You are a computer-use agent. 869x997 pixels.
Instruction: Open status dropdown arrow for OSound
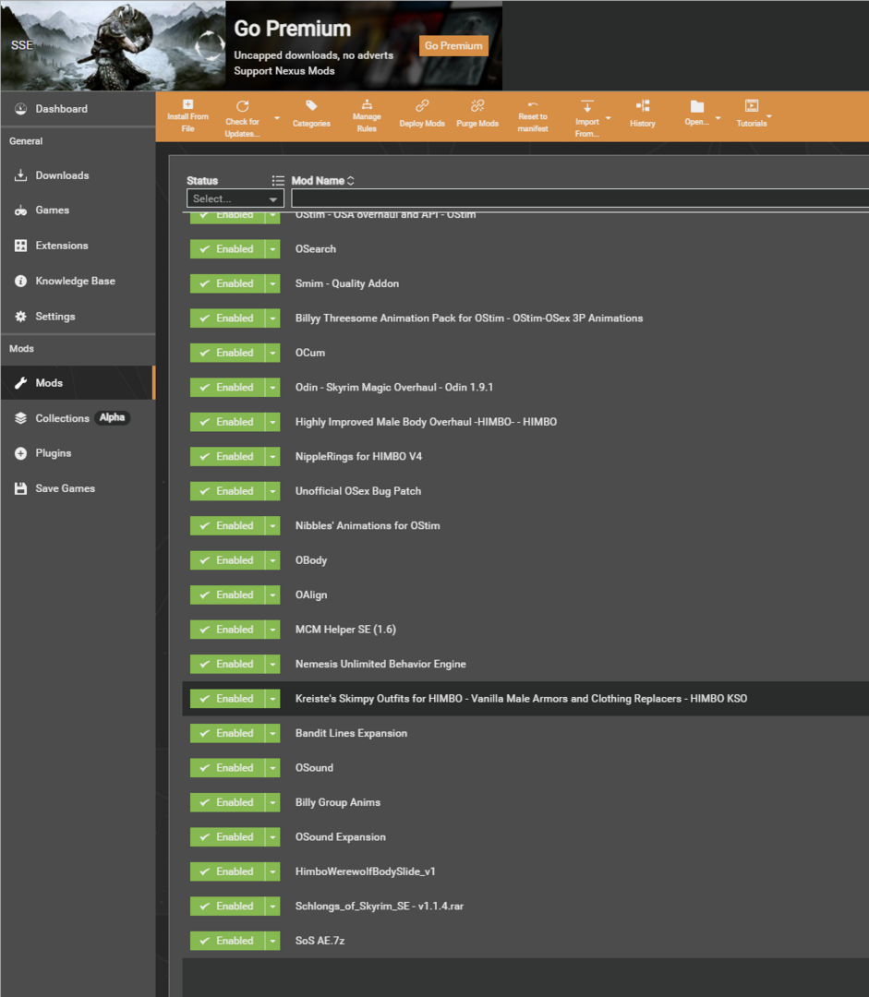[x=272, y=768]
